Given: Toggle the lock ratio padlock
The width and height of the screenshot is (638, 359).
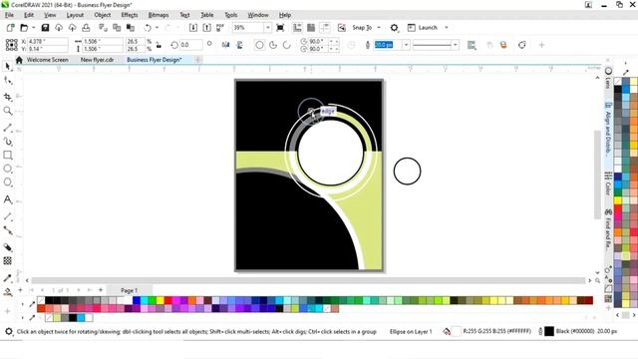Looking at the screenshot, I should pyautogui.click(x=159, y=45).
